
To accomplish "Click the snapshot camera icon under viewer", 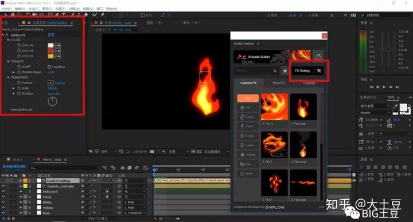I will (x=152, y=152).
